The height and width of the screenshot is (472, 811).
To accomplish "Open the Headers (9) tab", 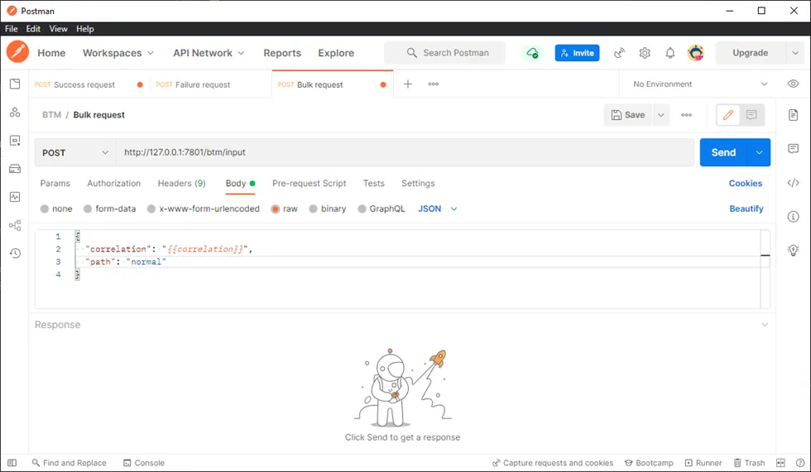I will click(x=181, y=184).
